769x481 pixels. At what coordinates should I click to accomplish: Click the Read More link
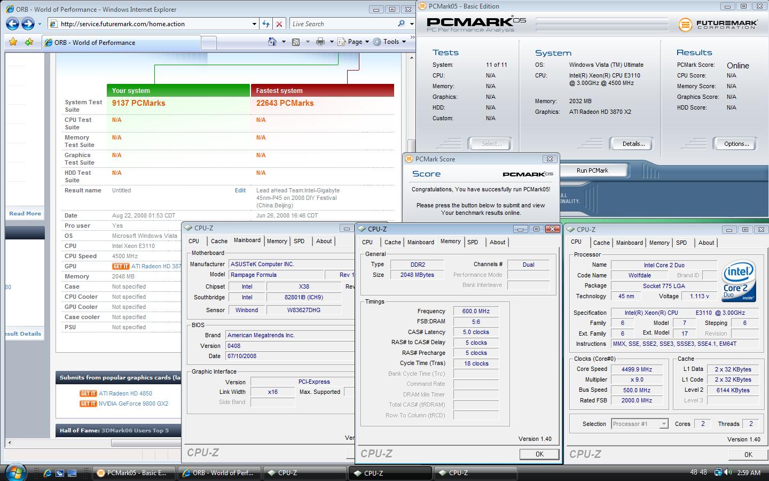pos(25,213)
